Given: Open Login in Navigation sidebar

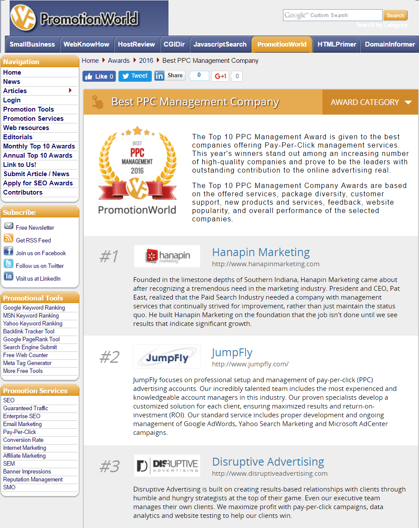Looking at the screenshot, I should [12, 100].
